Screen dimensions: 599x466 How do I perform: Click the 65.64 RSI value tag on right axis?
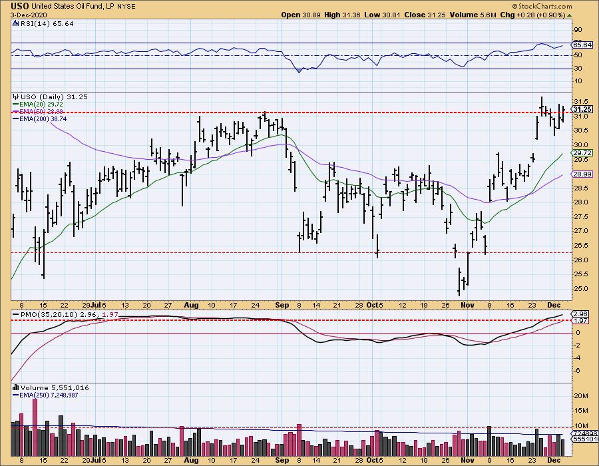[582, 45]
